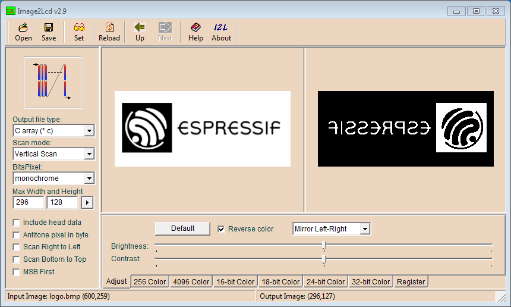Click the Brightness slider handle

click(x=324, y=245)
